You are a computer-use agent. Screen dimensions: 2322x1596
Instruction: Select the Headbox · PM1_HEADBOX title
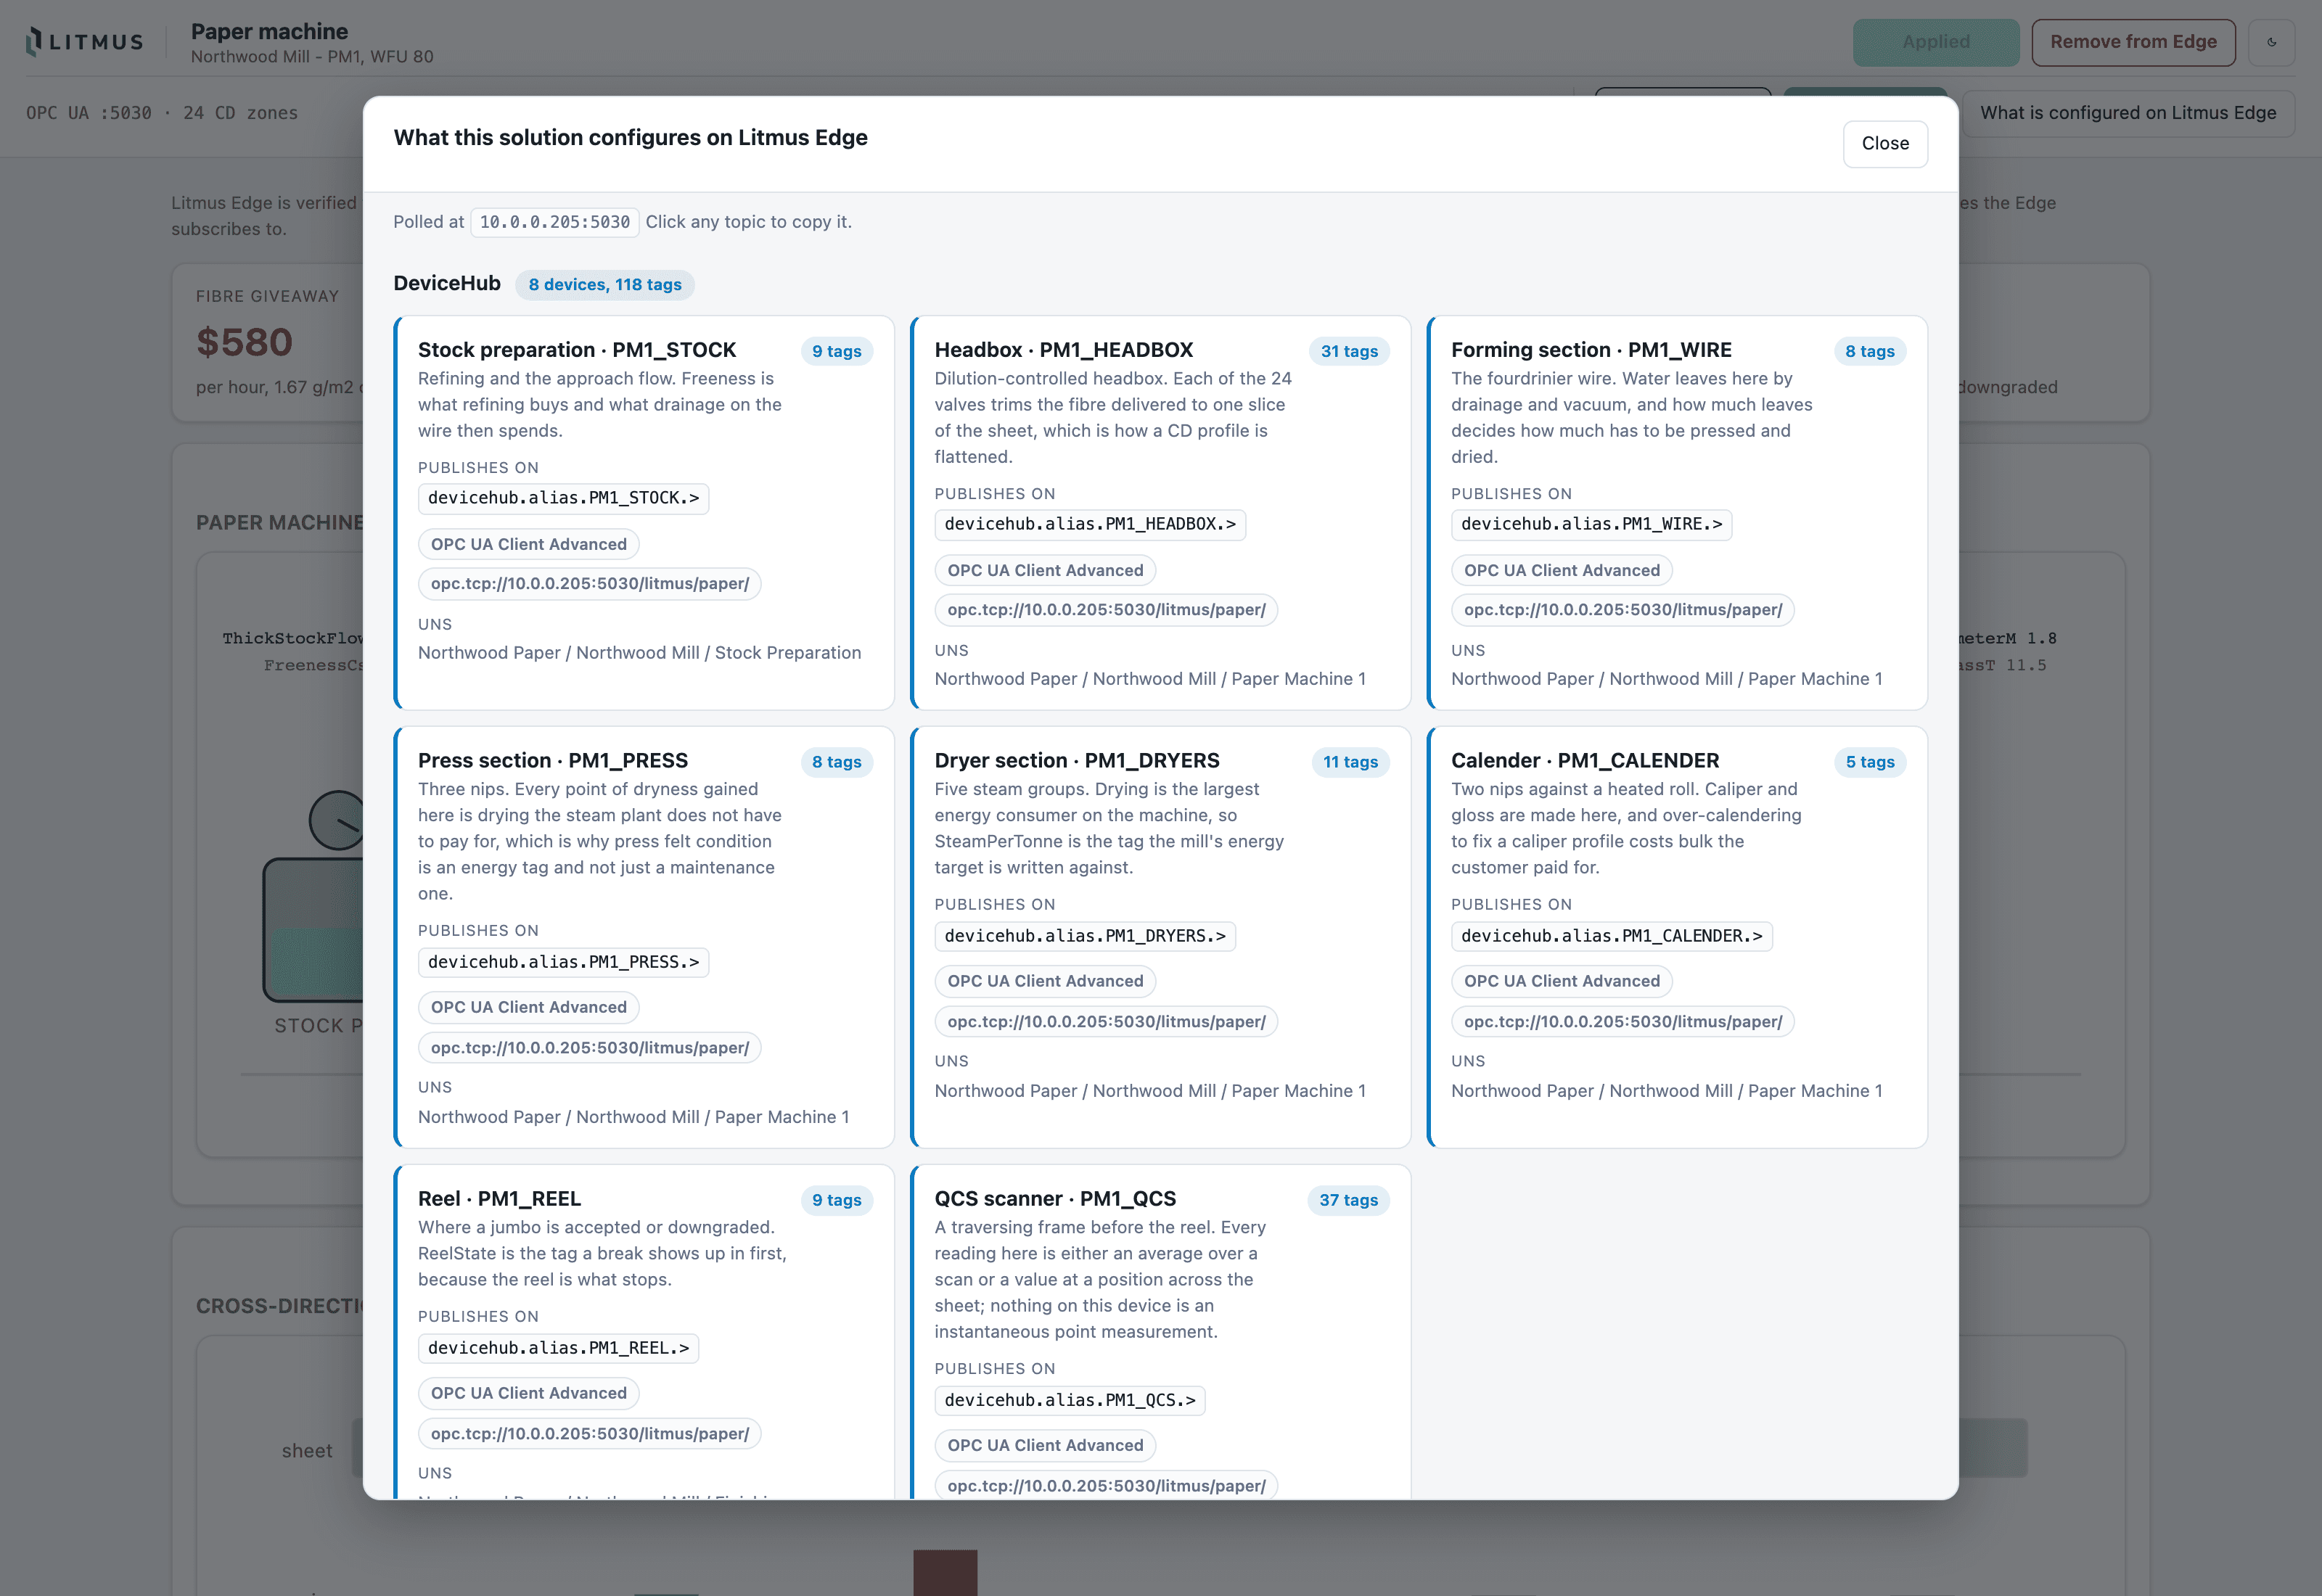pyautogui.click(x=1064, y=350)
